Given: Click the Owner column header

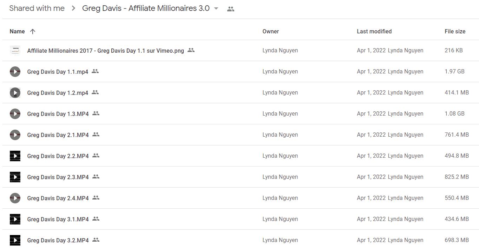Looking at the screenshot, I should 270,31.
